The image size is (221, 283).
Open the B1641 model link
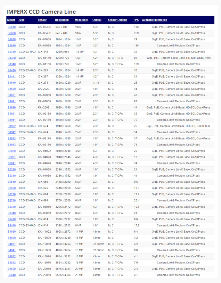[12, 101]
